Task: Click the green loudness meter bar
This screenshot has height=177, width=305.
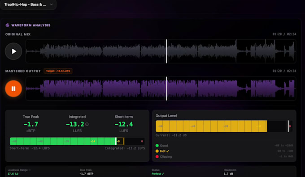Action: [x=63, y=141]
